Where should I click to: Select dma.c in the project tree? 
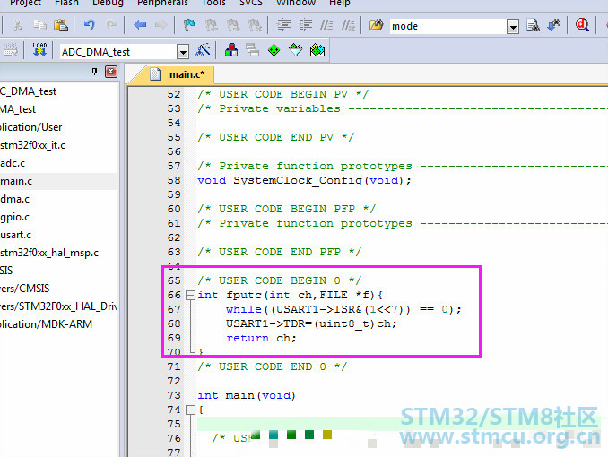[x=14, y=199]
